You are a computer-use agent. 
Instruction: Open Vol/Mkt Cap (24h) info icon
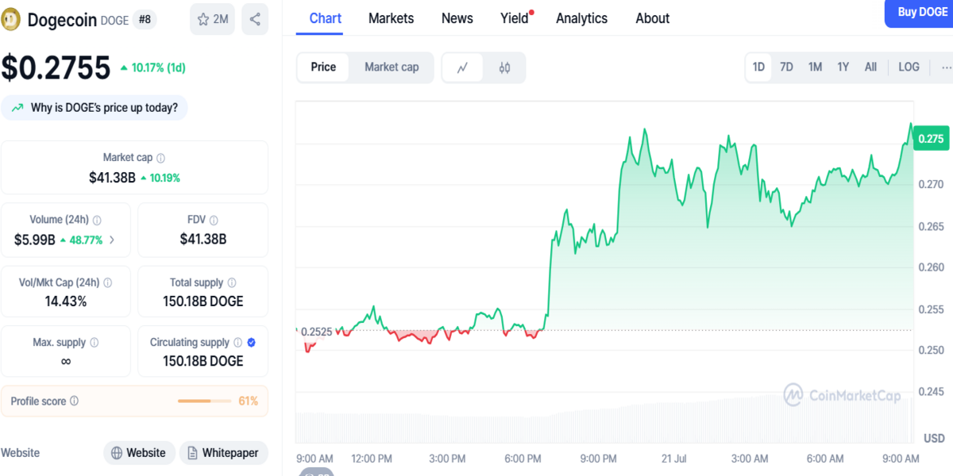coord(107,282)
